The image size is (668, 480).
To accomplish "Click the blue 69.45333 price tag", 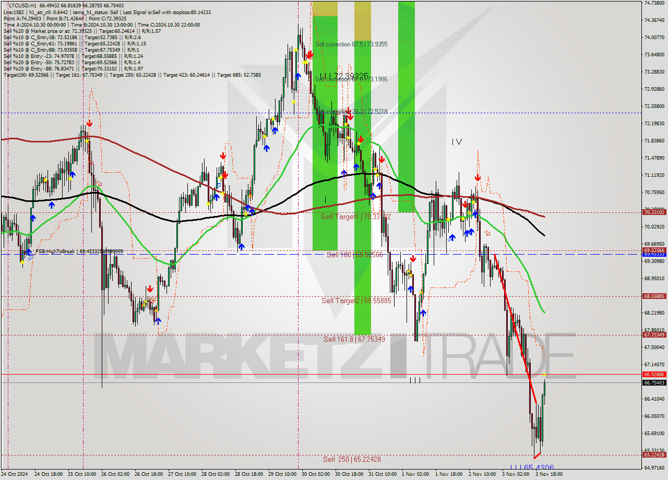I will point(654,254).
